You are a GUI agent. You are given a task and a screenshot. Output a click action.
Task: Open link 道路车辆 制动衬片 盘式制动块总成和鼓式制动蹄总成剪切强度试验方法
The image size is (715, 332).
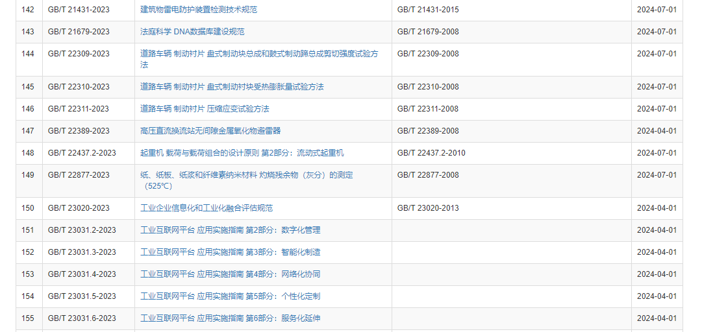tap(259, 59)
